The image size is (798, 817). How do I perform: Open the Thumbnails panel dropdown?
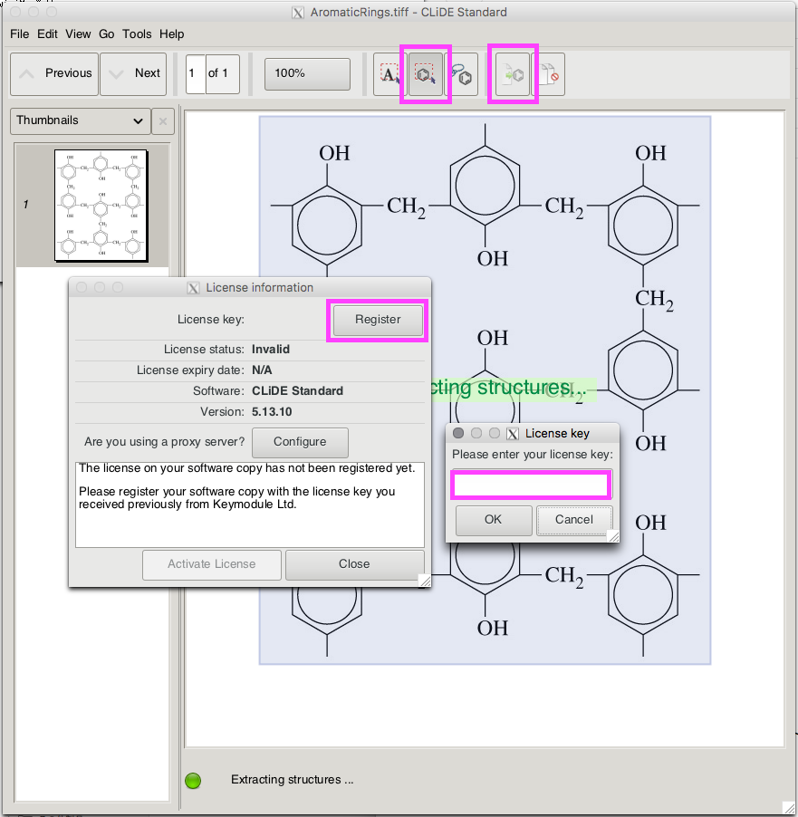coord(80,120)
